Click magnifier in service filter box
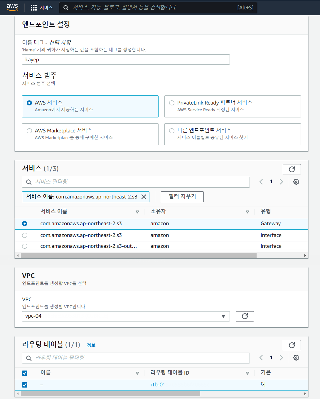The width and height of the screenshot is (320, 399). tap(29, 182)
